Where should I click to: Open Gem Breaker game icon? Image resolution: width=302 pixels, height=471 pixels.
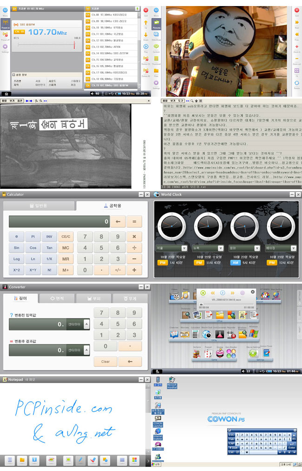(231, 353)
